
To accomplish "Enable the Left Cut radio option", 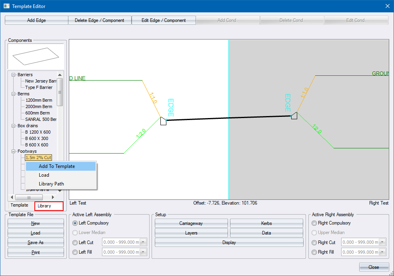I will click(x=75, y=242).
